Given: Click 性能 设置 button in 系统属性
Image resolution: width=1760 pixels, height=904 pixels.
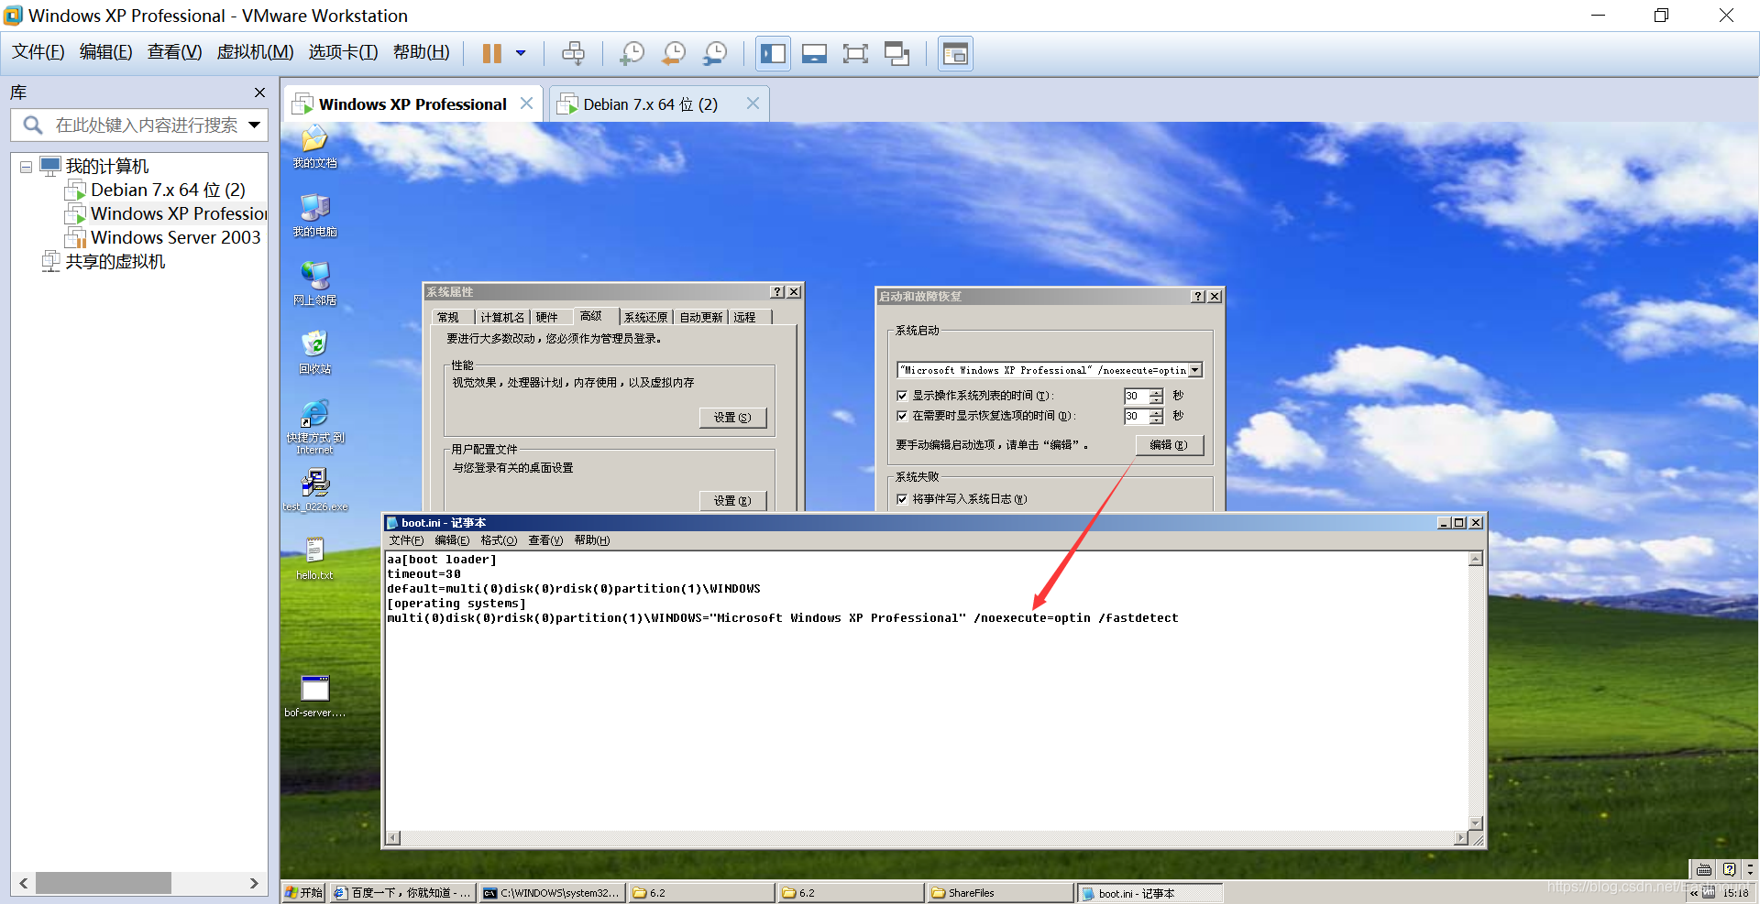Looking at the screenshot, I should click(x=732, y=418).
